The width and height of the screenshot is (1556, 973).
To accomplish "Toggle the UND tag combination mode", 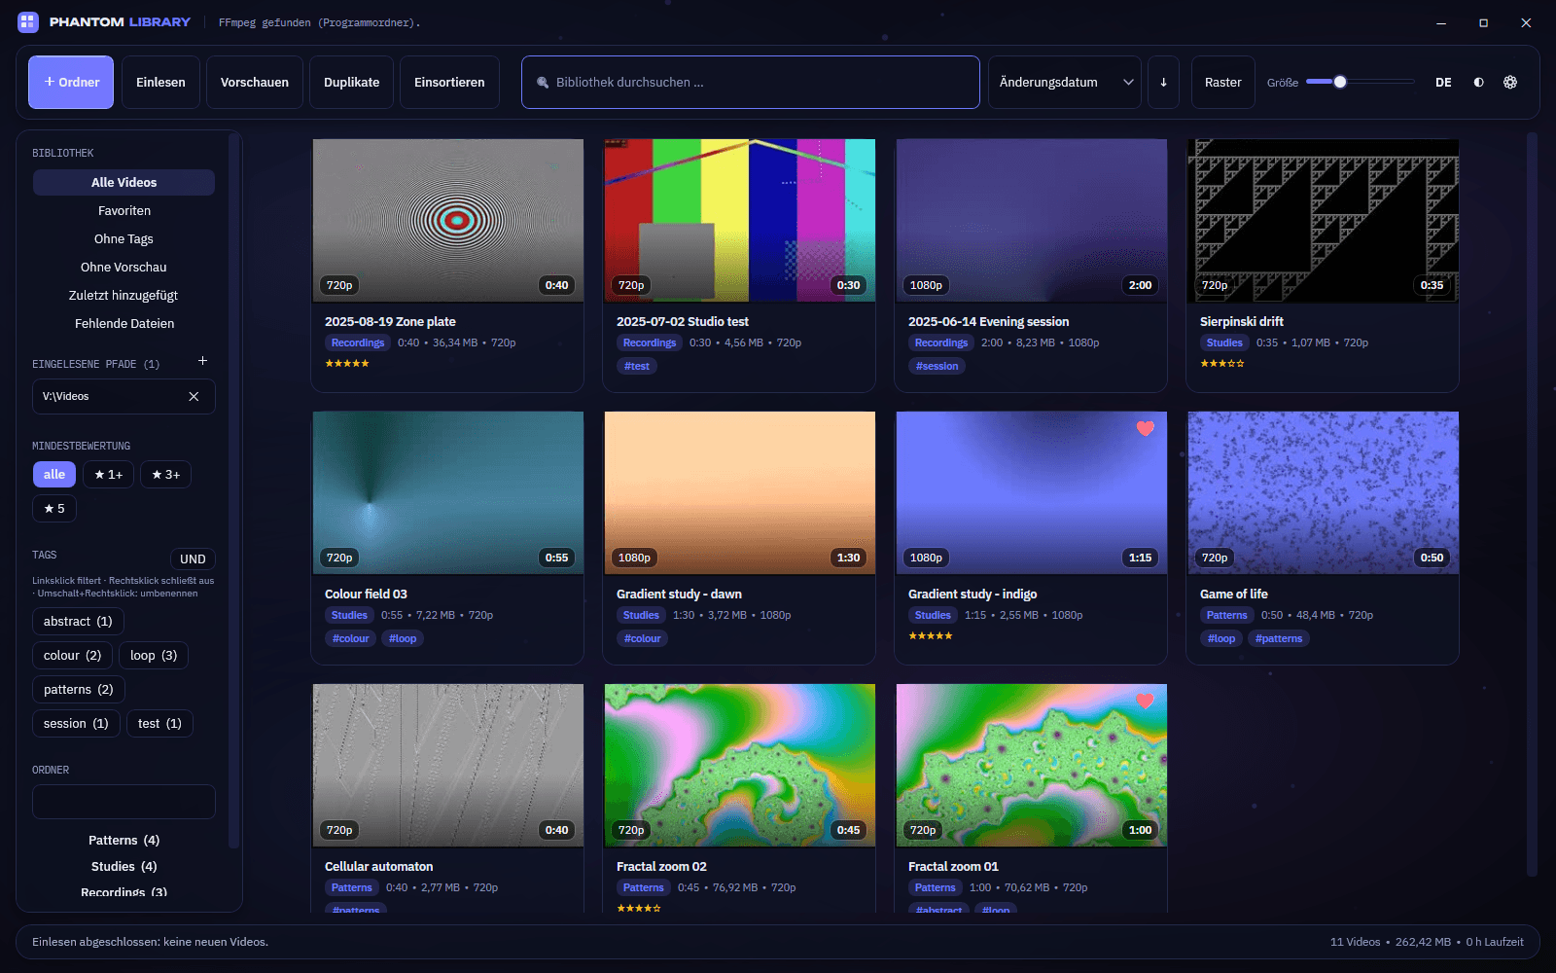I will coord(193,559).
